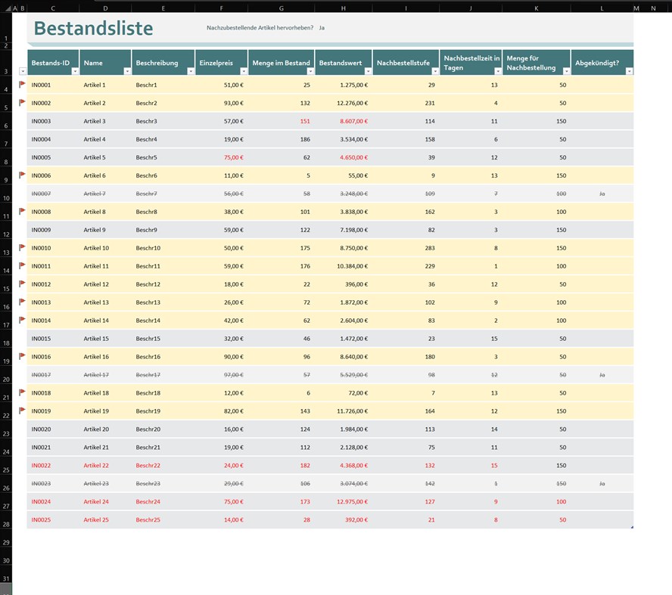672x595 pixels.
Task: Open the Nachbestellzeit in Tagen filter dropdown
Action: click(498, 71)
